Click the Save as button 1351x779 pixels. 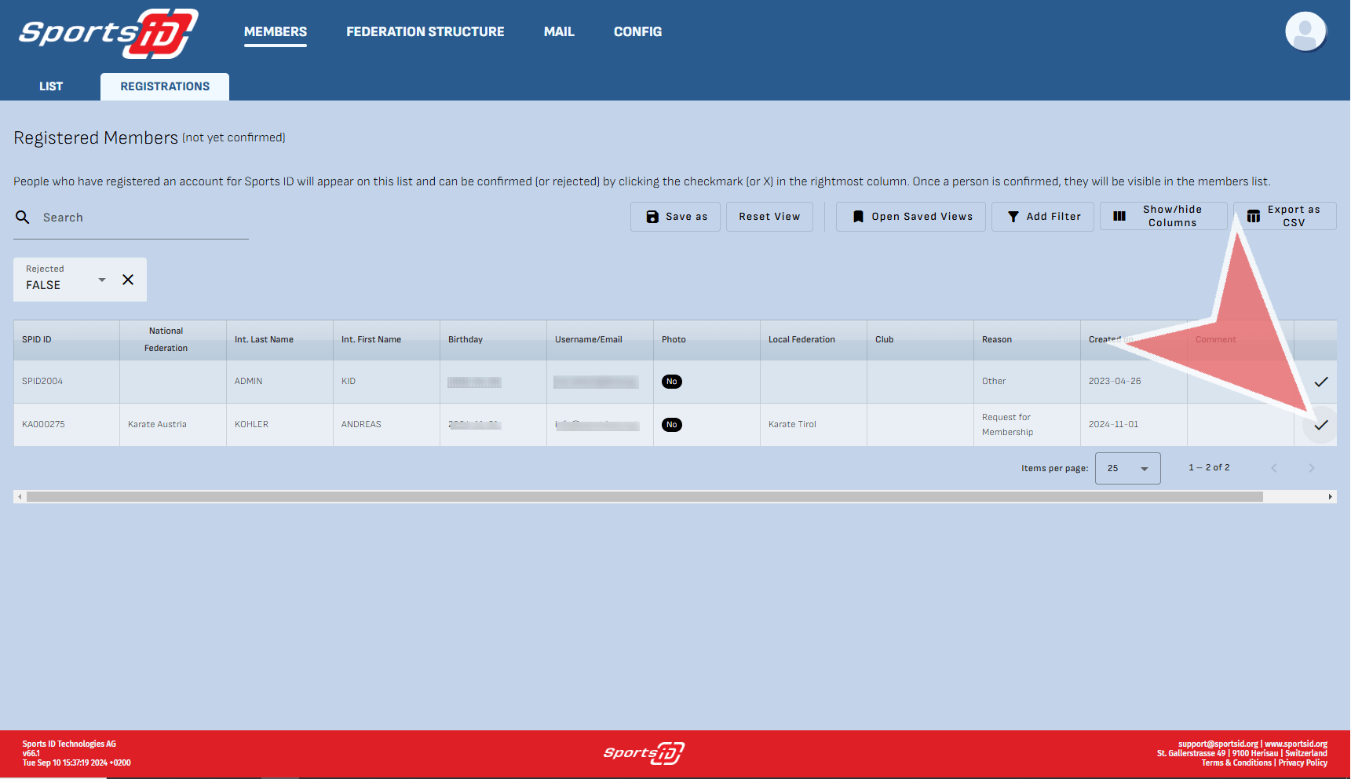point(675,217)
